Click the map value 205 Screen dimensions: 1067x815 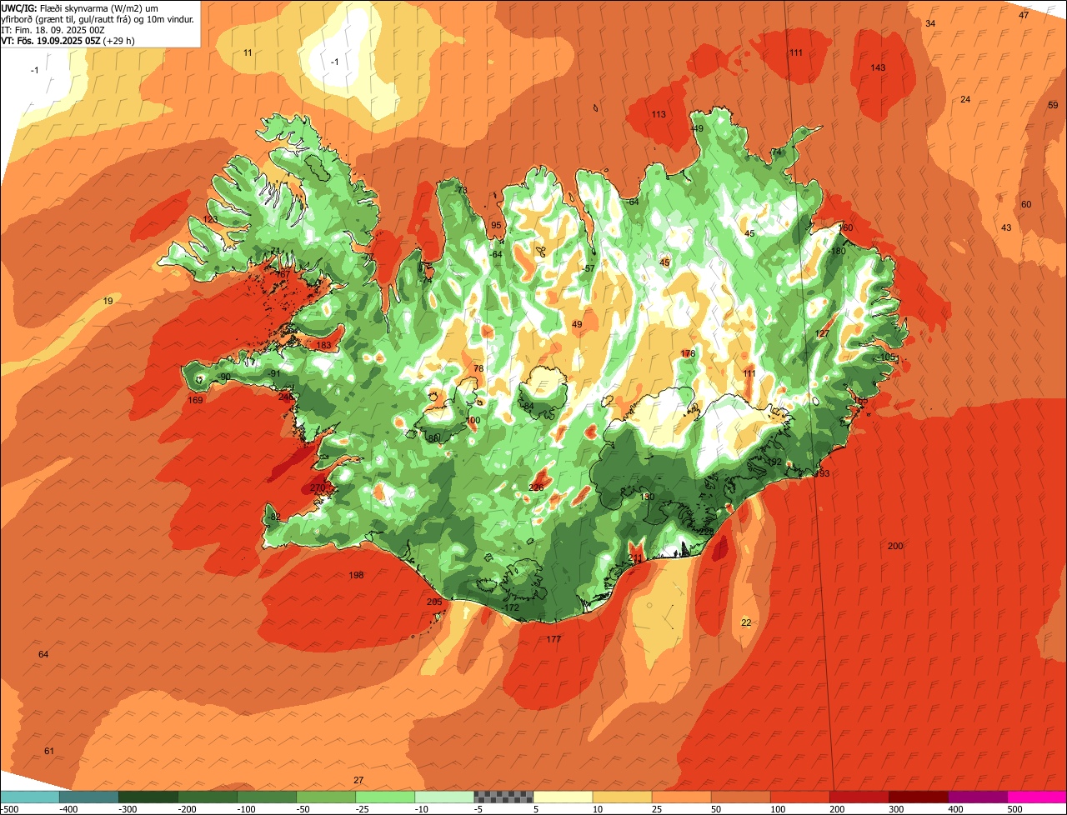pyautogui.click(x=434, y=602)
